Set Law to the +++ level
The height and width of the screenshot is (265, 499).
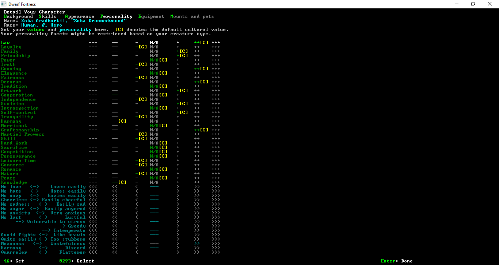coord(216,43)
